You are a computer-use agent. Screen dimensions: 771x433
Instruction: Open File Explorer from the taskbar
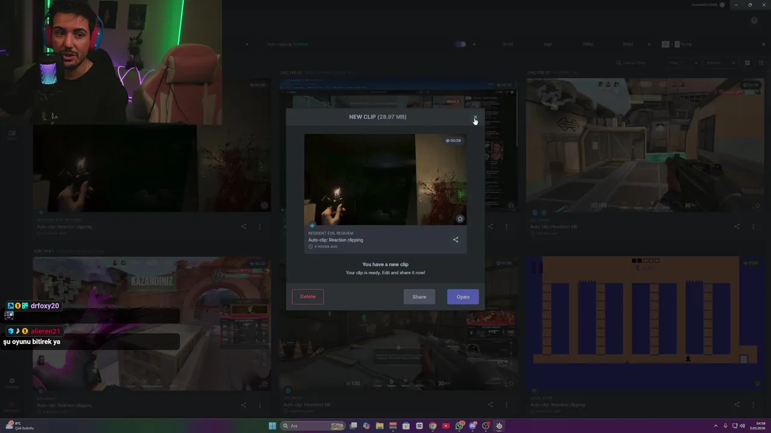[379, 426]
